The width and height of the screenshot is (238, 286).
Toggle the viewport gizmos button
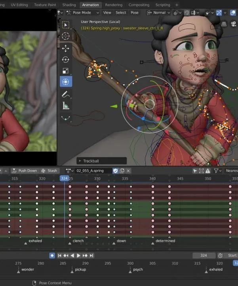click(219, 13)
